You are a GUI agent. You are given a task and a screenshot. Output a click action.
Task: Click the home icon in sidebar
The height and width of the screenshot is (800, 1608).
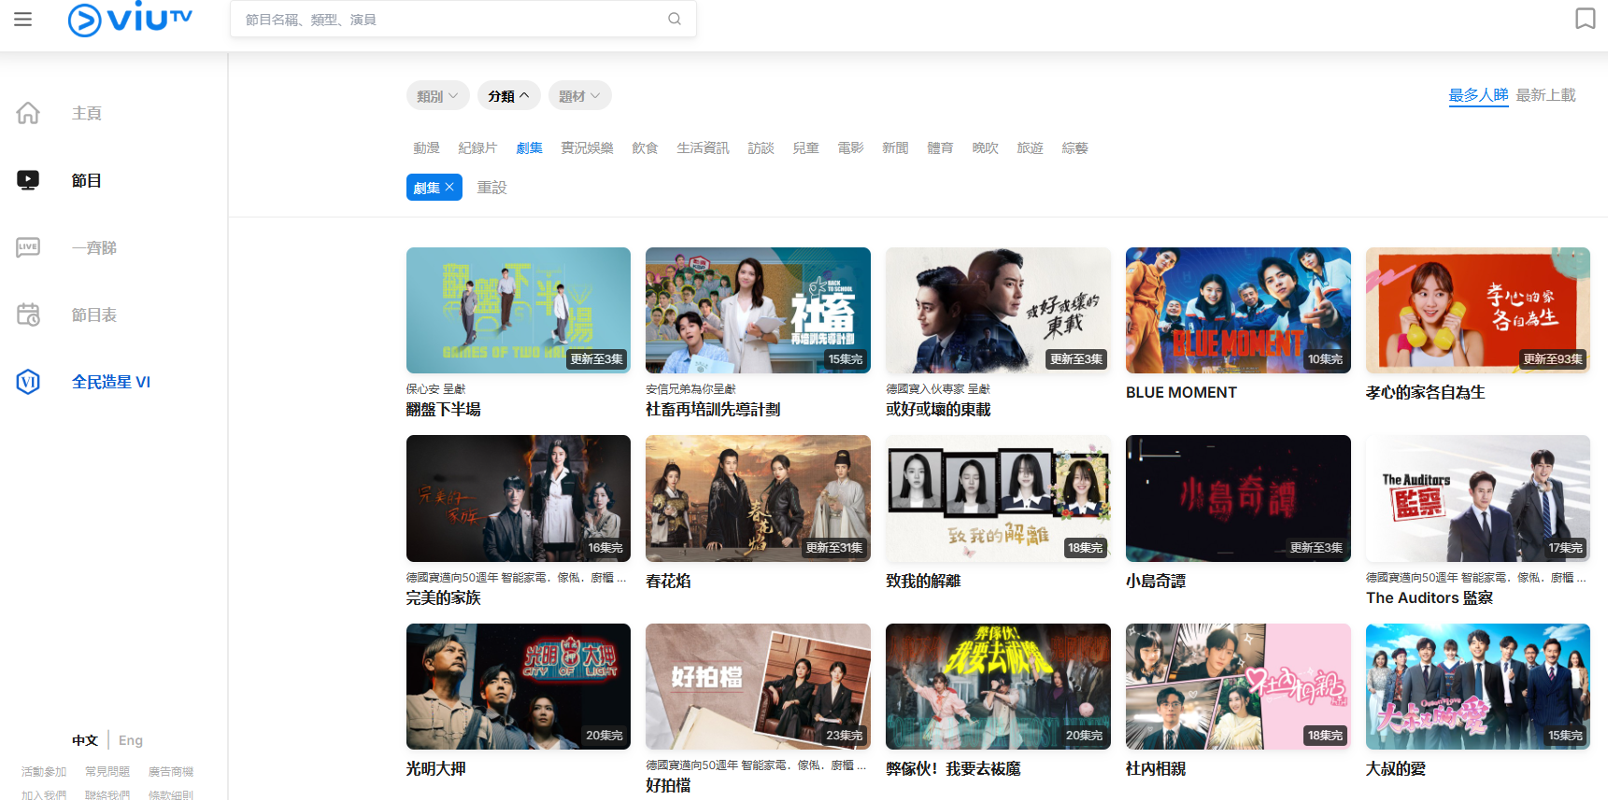28,113
